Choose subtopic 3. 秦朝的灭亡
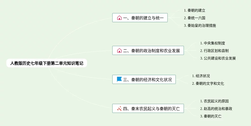Screen dimensions: 251x126 point(211,116)
